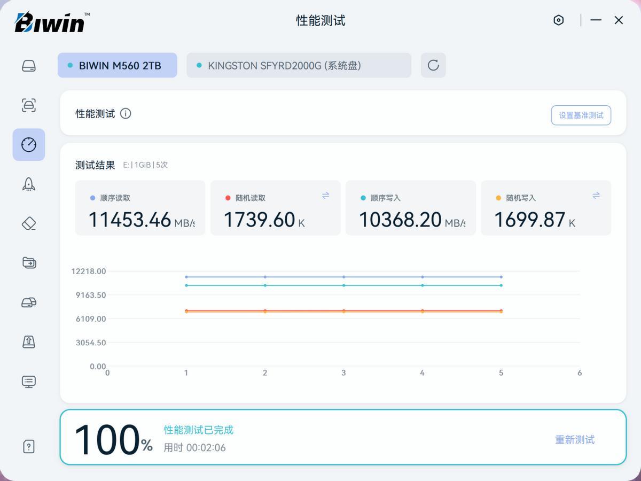This screenshot has width=641, height=481.
Task: Click the refresh drive list icon
Action: point(433,65)
